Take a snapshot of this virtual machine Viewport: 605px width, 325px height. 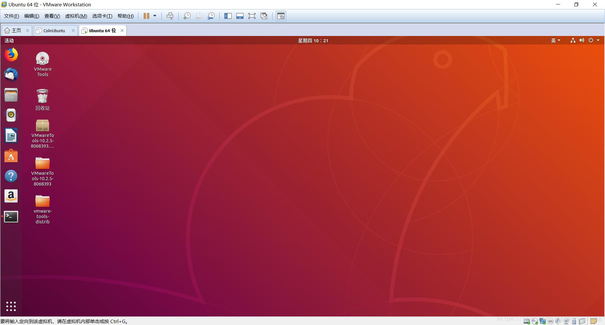(187, 16)
